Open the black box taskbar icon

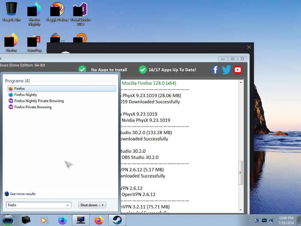point(26,220)
